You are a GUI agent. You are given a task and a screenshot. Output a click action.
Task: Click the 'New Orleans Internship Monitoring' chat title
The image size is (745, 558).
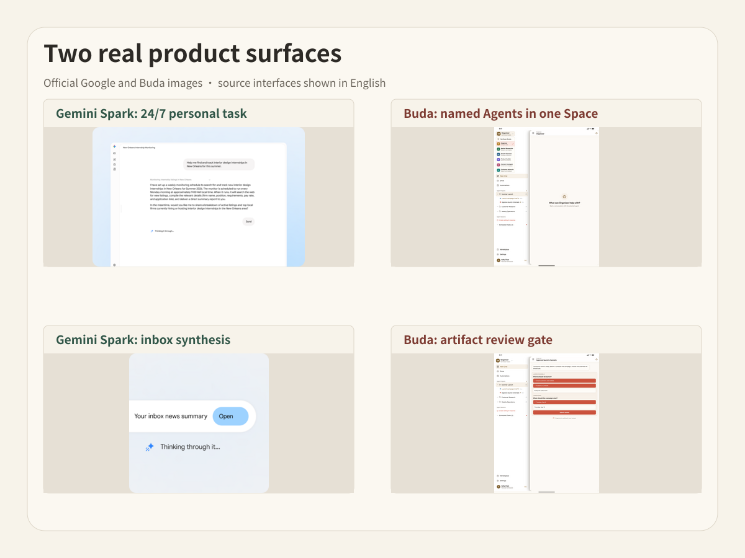(139, 148)
